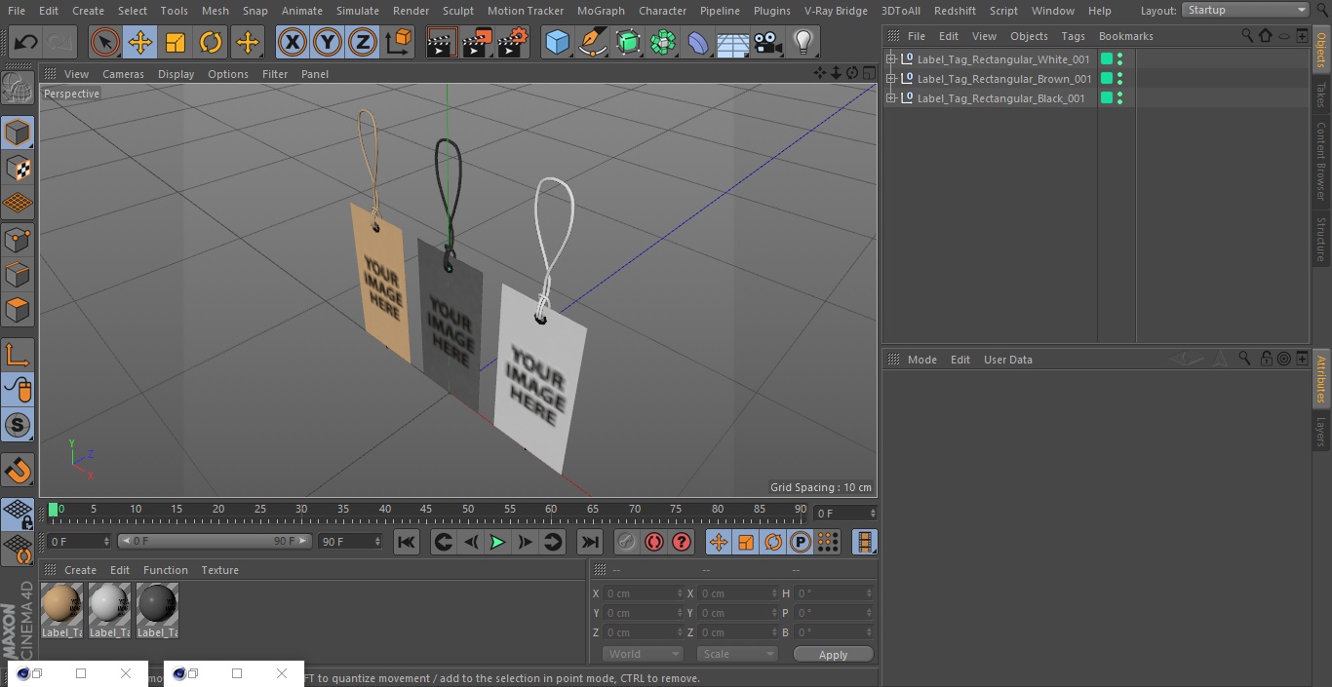The height and width of the screenshot is (687, 1332).
Task: Toggle the Y axis lock
Action: pos(328,42)
